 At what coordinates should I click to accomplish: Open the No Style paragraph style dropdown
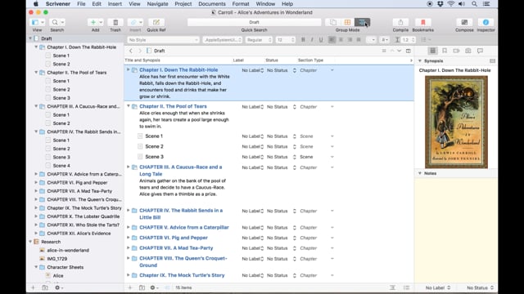163,40
